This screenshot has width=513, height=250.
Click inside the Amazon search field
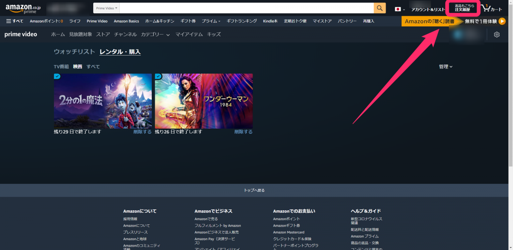(247, 8)
